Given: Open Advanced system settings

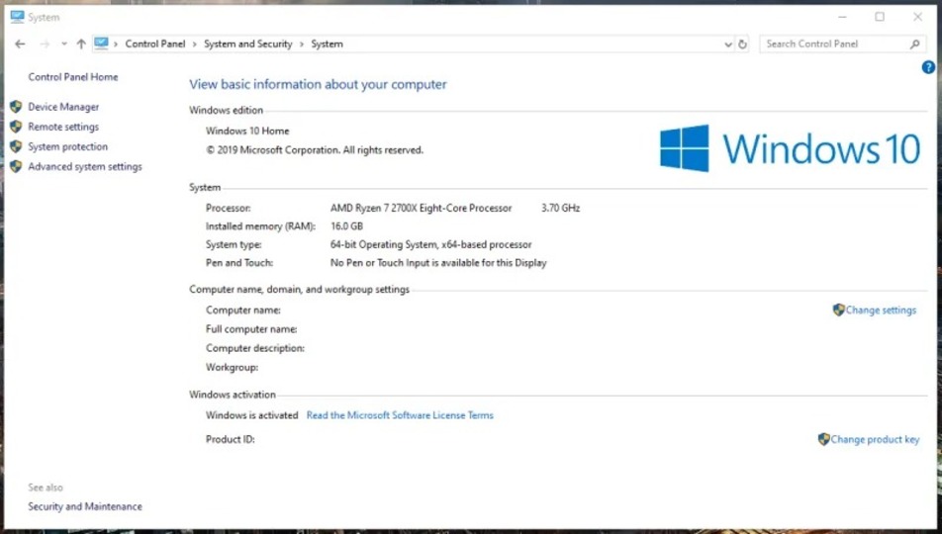Looking at the screenshot, I should (x=85, y=166).
